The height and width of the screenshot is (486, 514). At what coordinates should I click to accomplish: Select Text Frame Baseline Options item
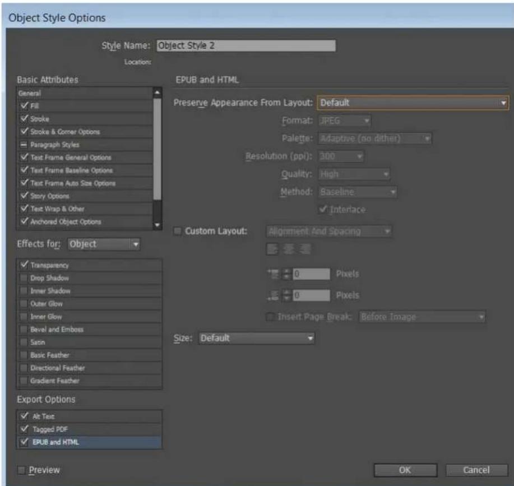pos(85,170)
